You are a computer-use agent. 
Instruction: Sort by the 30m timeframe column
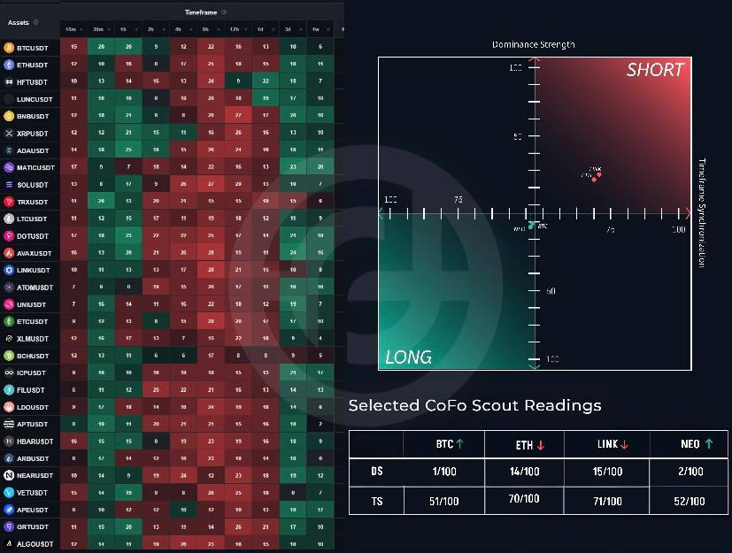(101, 29)
